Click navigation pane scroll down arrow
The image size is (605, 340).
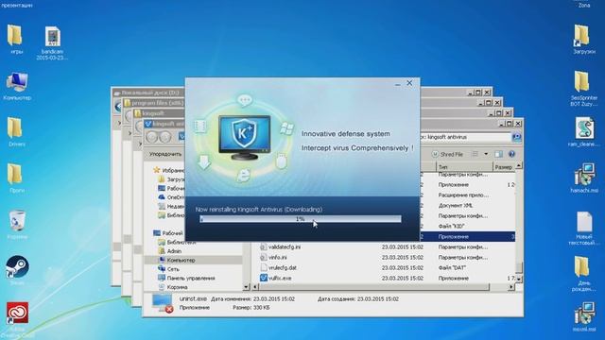coord(246,287)
